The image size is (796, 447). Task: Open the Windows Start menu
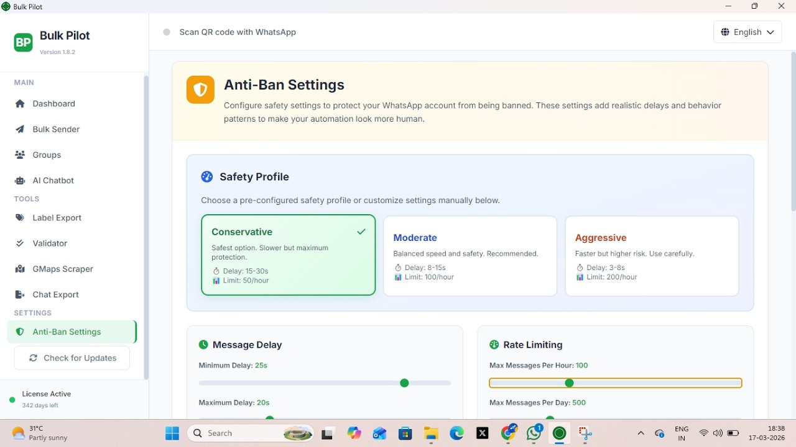coord(172,433)
